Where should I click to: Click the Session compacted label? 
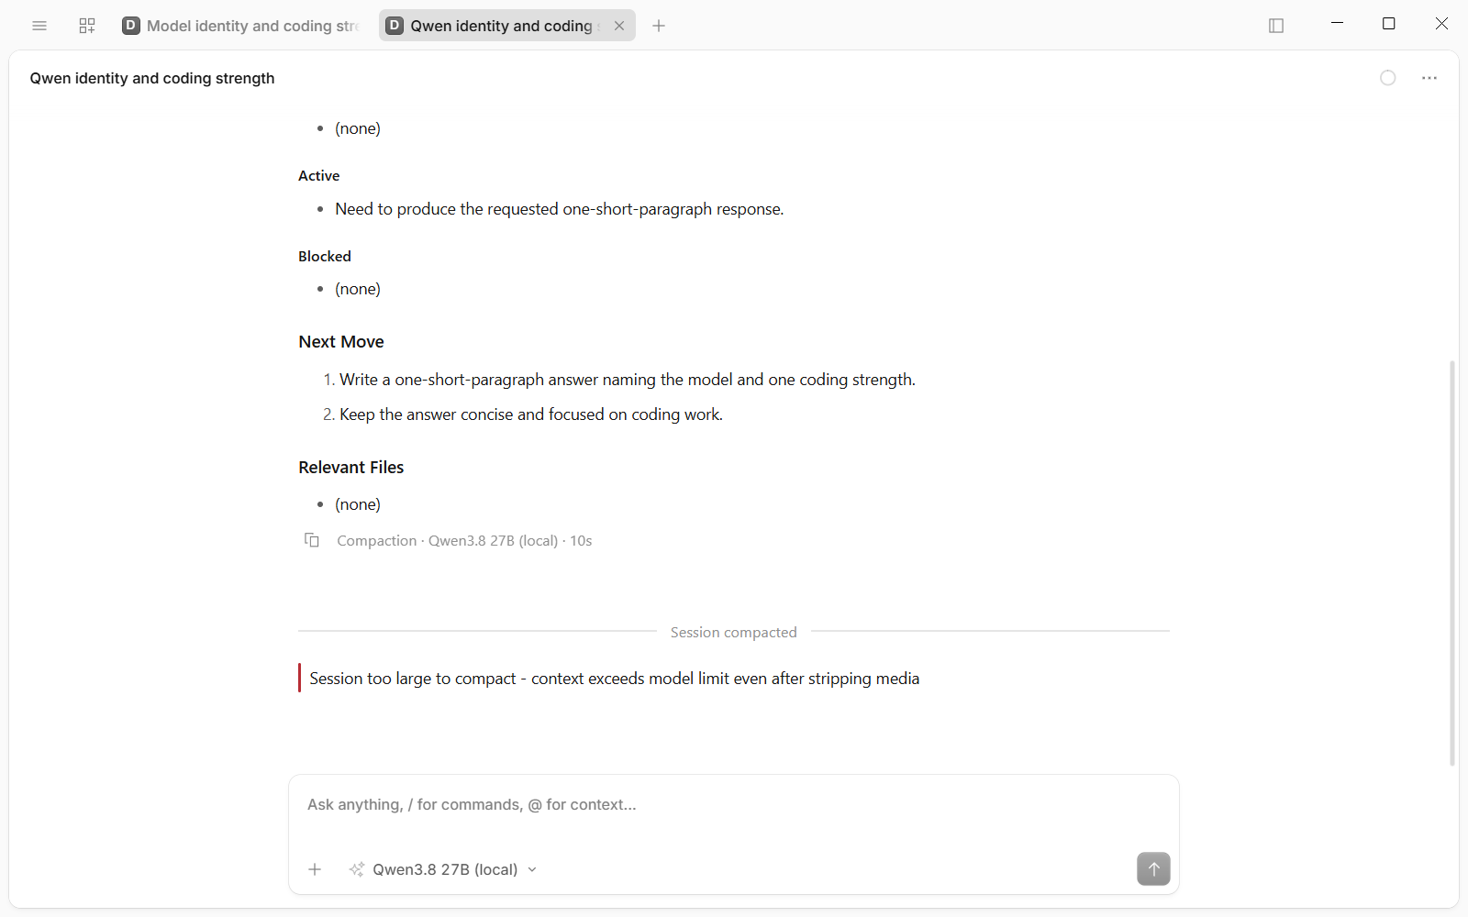(734, 633)
